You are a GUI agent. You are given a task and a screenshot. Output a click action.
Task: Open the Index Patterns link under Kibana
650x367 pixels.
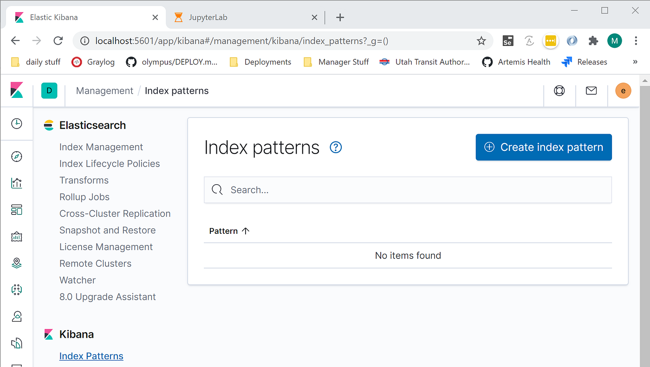[91, 356]
